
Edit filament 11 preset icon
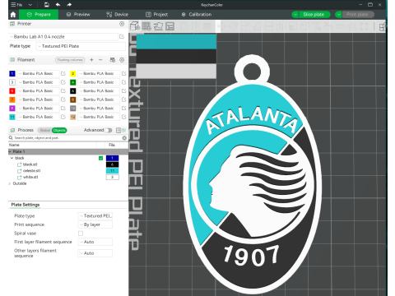(63, 117)
